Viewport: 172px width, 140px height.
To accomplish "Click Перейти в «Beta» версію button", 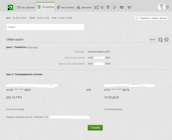I will click(x=151, y=18).
